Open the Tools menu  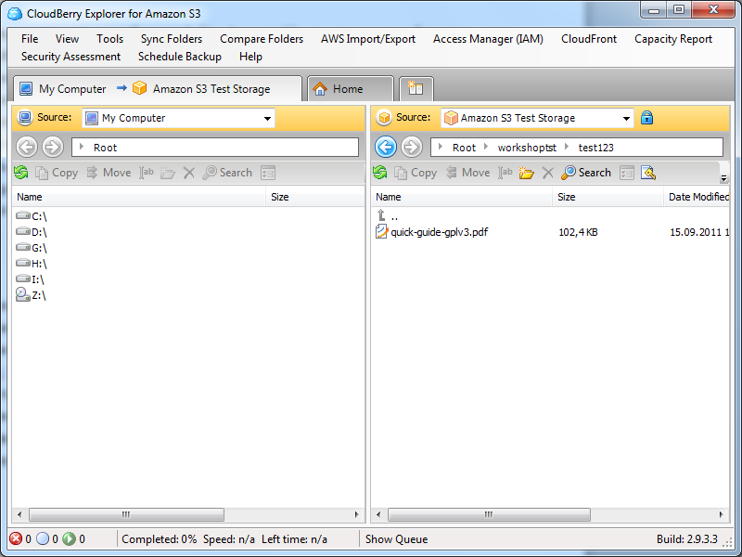point(109,39)
